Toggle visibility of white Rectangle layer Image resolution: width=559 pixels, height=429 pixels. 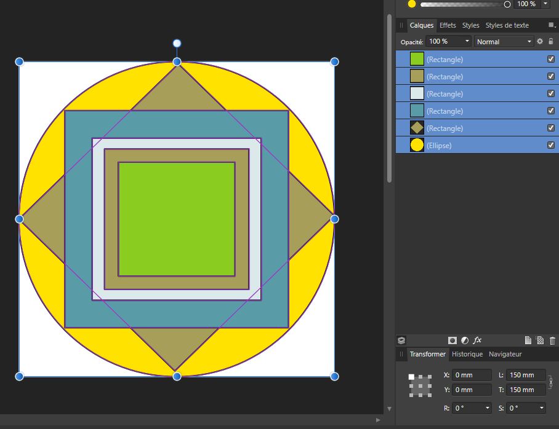pyautogui.click(x=551, y=93)
